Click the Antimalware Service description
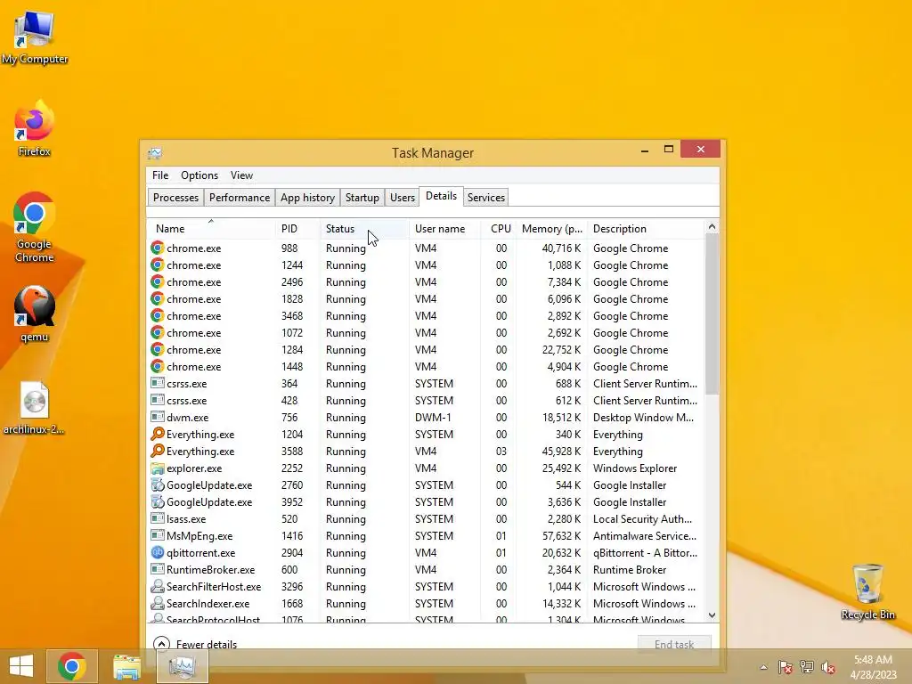This screenshot has width=912, height=684. (x=645, y=535)
